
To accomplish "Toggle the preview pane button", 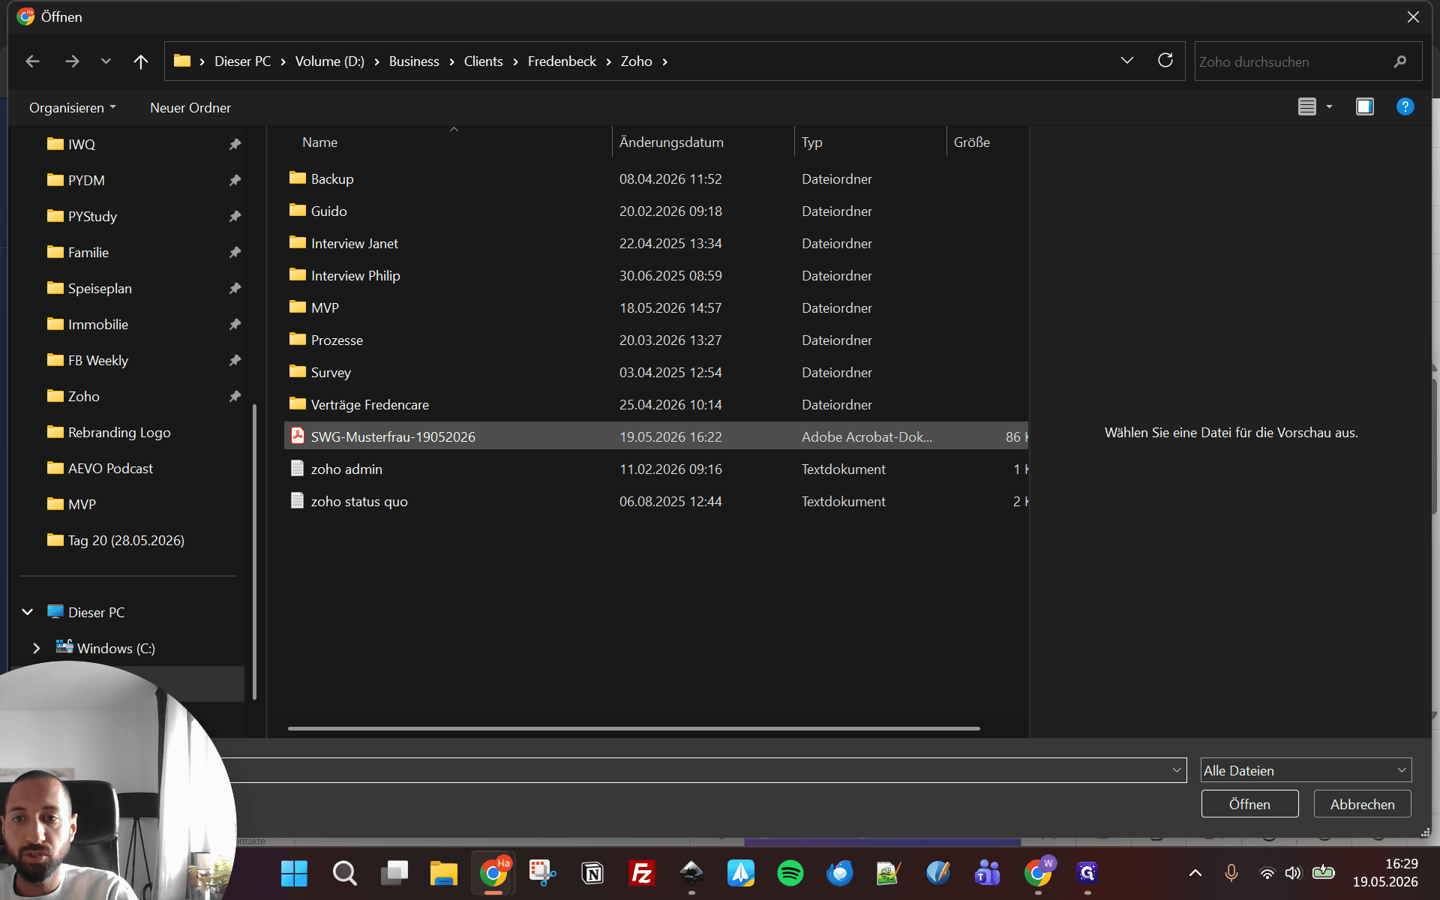I will [1364, 106].
